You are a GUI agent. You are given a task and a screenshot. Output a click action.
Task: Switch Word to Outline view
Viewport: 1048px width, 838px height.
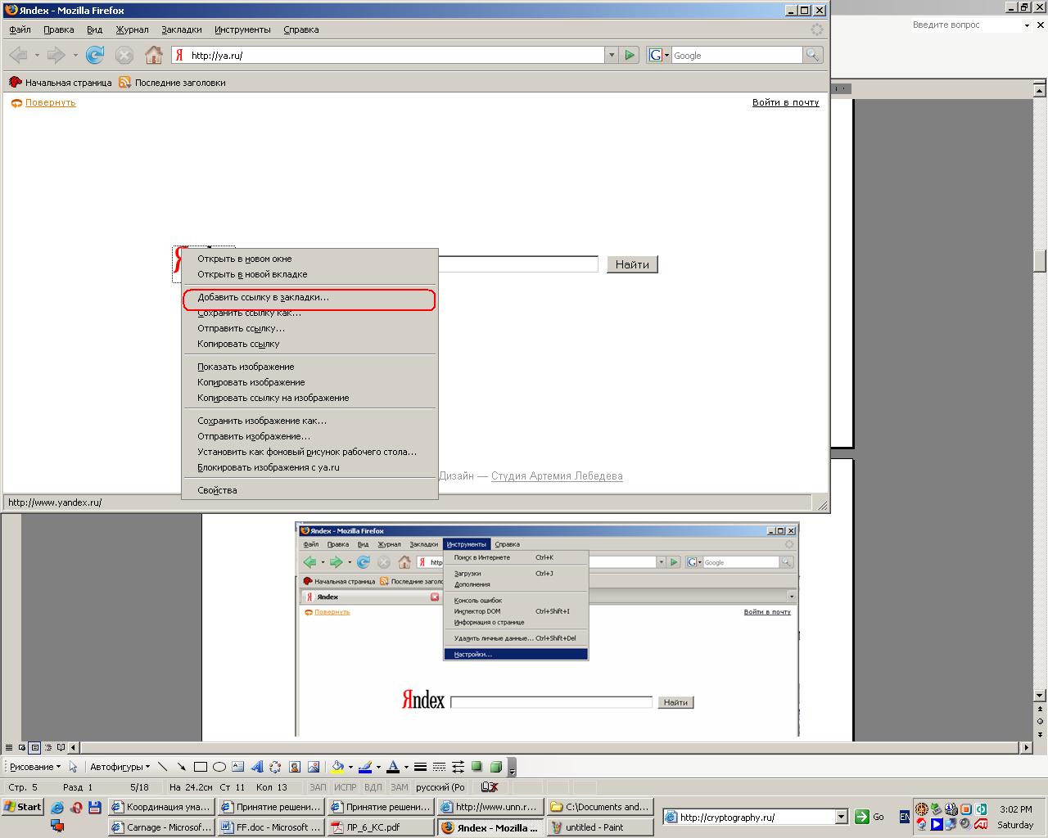[47, 747]
